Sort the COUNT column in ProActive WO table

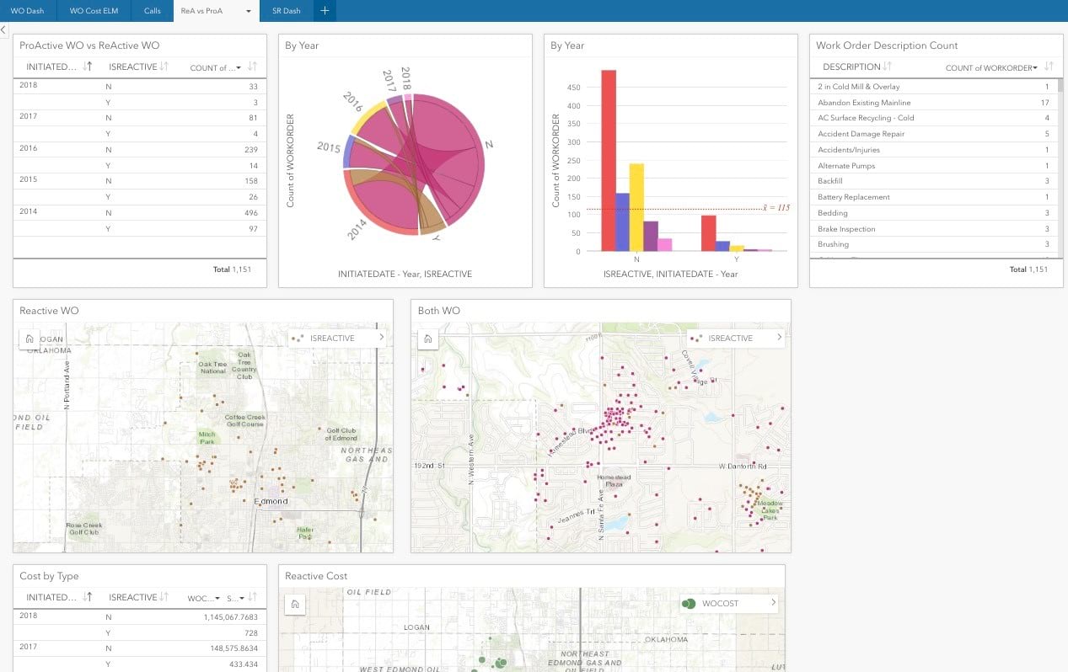(x=252, y=67)
